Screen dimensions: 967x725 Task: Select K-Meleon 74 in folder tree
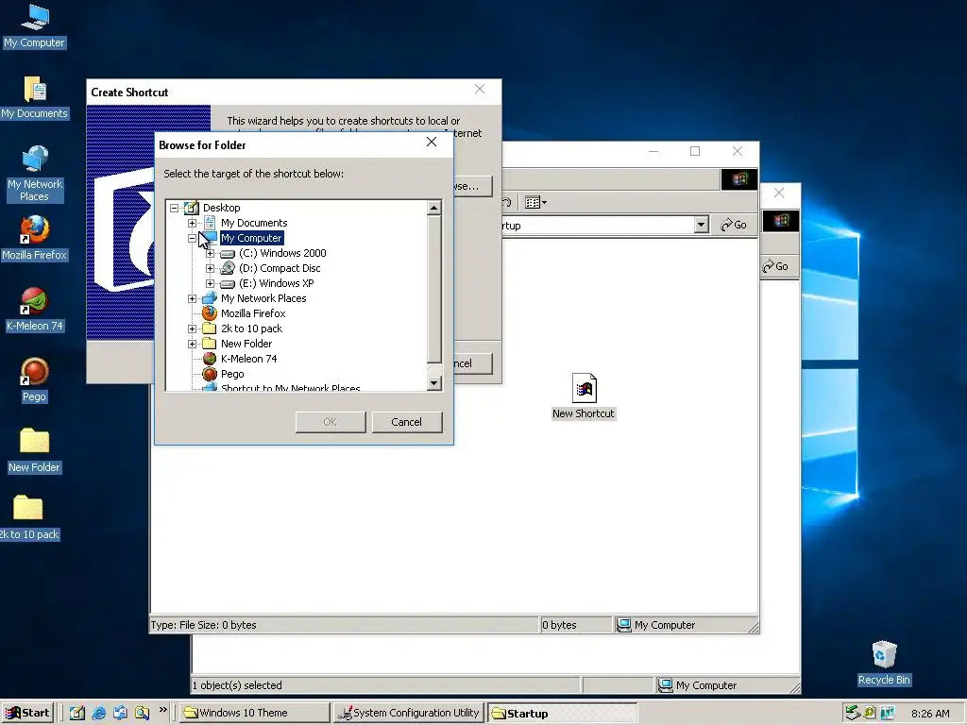[248, 359]
